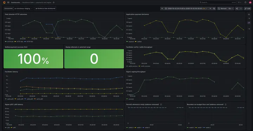Toggle the HTTP 201 series legend
Viewport: 253px width, 131px height.
tap(10, 42)
